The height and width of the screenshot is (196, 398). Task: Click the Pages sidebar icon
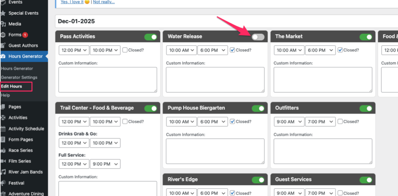(3, 107)
